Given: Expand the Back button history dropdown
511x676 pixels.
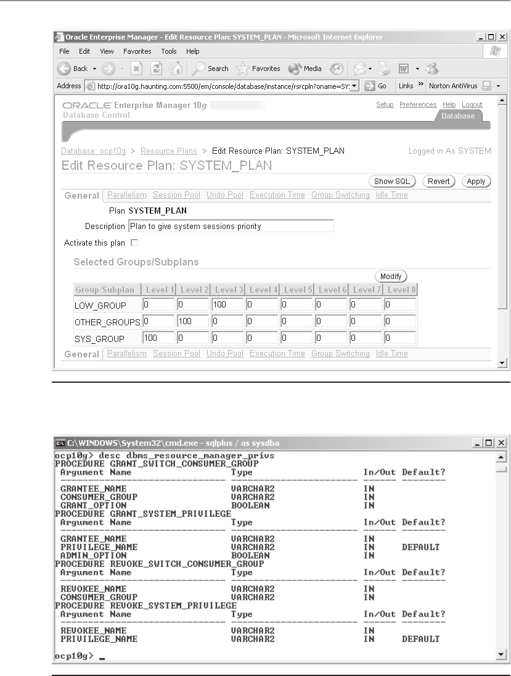Looking at the screenshot, I should pyautogui.click(x=95, y=69).
